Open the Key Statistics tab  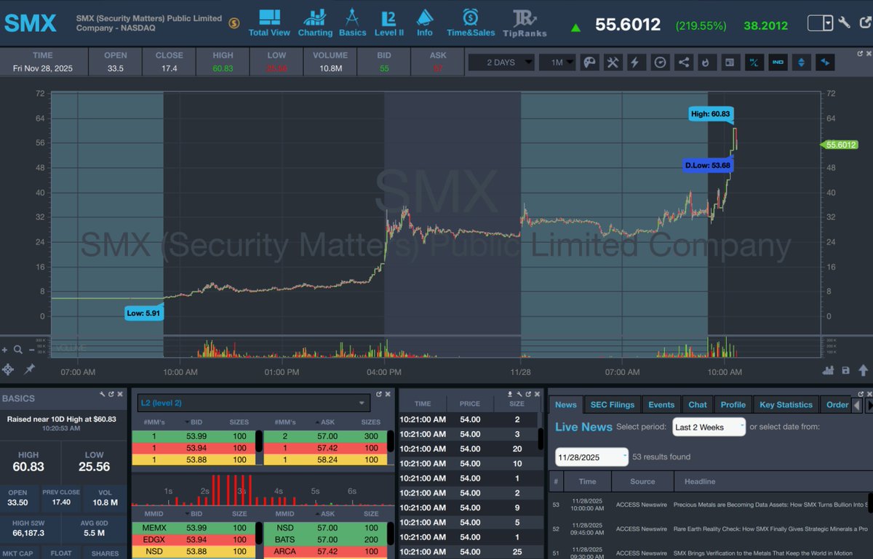786,404
